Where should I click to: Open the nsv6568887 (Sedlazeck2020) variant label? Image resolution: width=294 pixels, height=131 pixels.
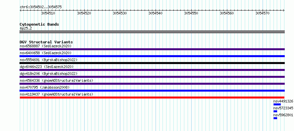coord(46,46)
